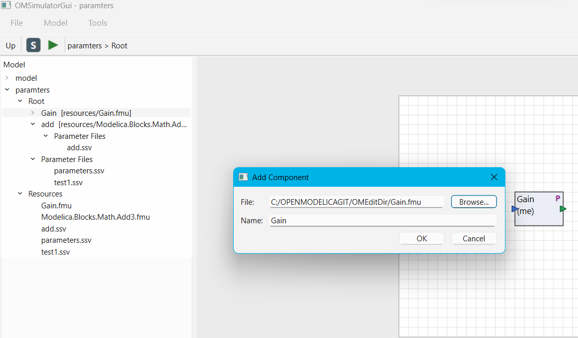Cancel the Add Component dialog
The width and height of the screenshot is (578, 338).
coord(474,239)
